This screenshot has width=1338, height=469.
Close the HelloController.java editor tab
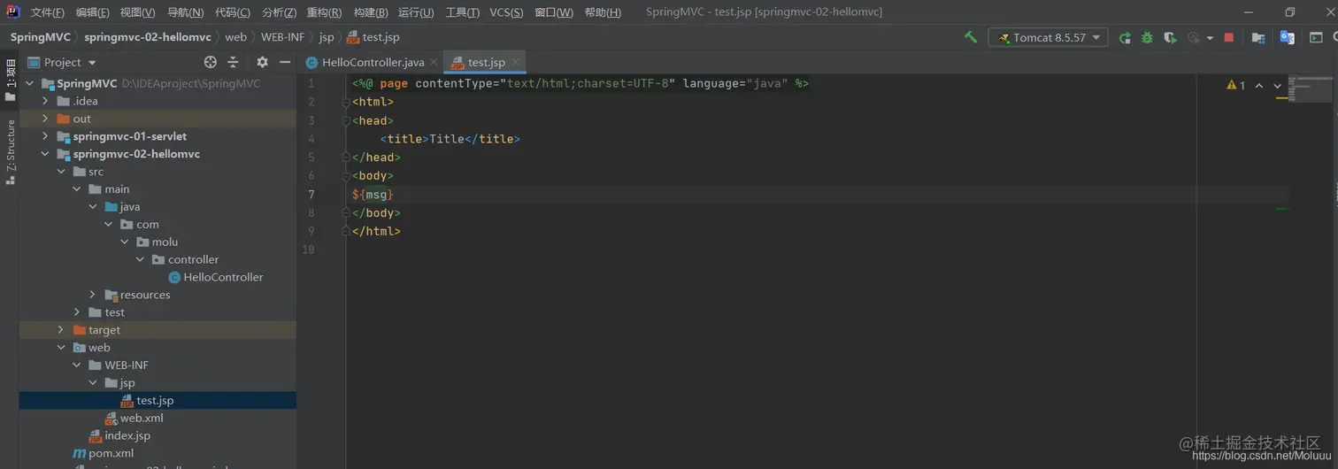[434, 62]
